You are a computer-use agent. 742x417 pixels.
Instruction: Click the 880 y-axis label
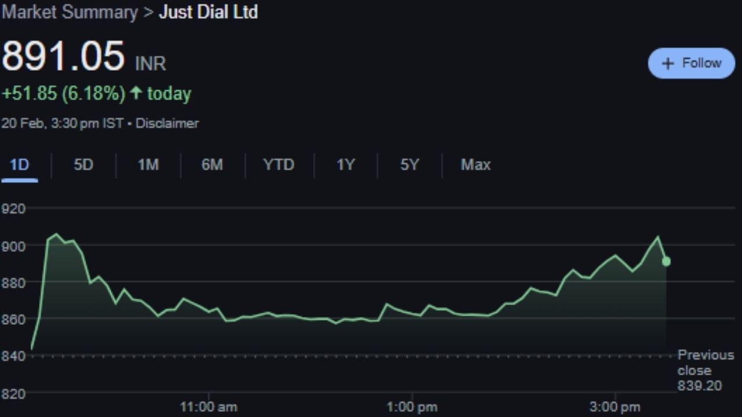pos(13,283)
